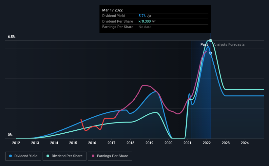Click the Past region label
This screenshot has width=269, height=166.
204,44
